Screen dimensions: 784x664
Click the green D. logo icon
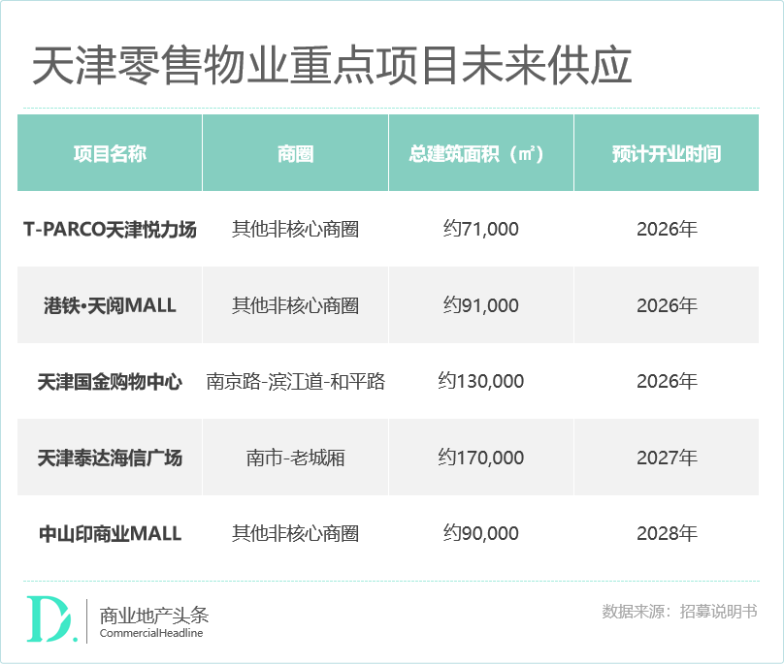tap(52, 619)
